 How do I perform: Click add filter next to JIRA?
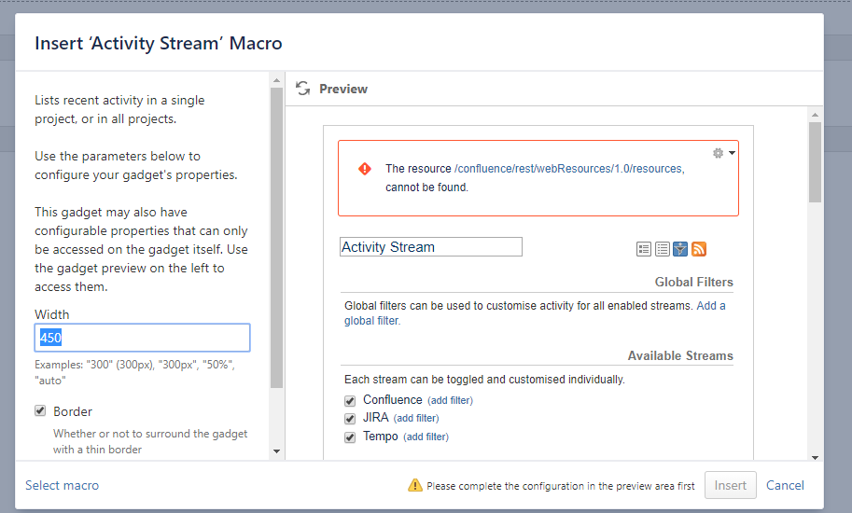tap(416, 419)
